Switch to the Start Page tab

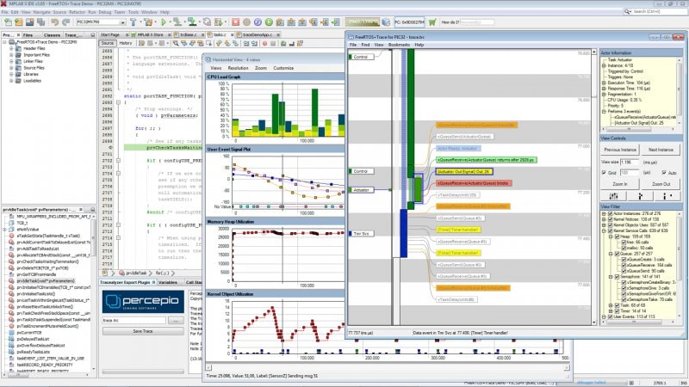[x=110, y=34]
